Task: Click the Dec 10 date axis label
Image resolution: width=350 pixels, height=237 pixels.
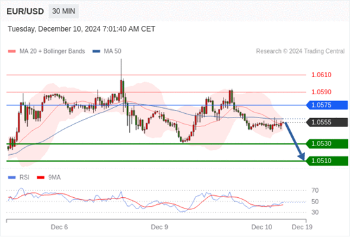Action: (261, 227)
